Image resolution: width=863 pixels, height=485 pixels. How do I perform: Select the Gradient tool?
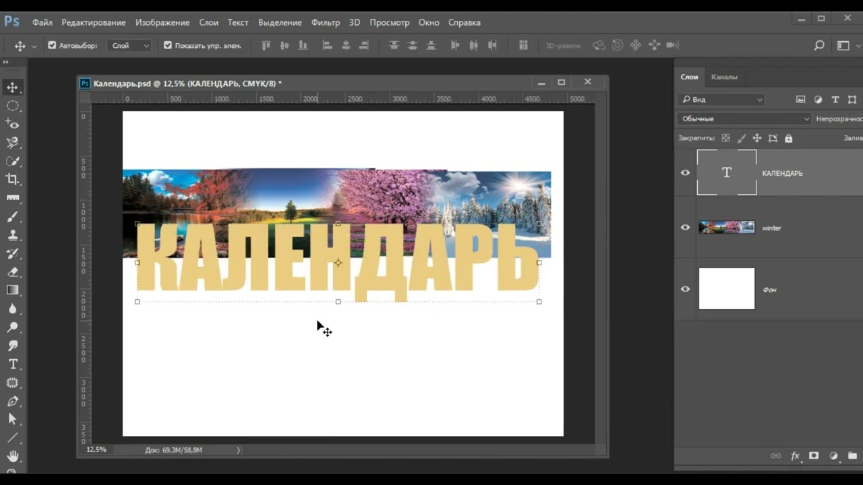[13, 290]
